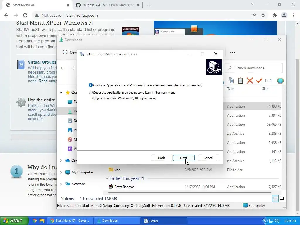Click the rename icon in Downloads toolbar
This screenshot has height=225, width=300.
tap(269, 81)
